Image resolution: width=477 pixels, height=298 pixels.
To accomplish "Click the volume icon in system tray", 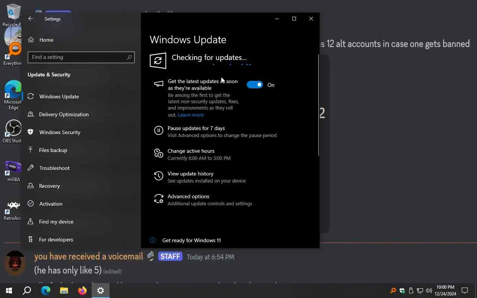I will pyautogui.click(x=429, y=291).
